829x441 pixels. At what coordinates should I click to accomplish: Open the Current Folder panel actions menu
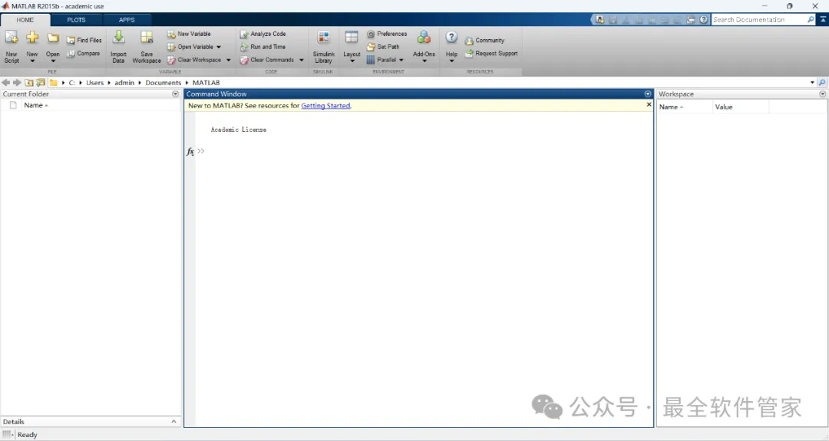tap(176, 94)
